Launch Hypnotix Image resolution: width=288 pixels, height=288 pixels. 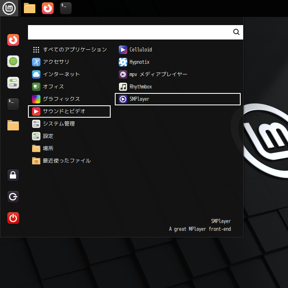coord(178,62)
